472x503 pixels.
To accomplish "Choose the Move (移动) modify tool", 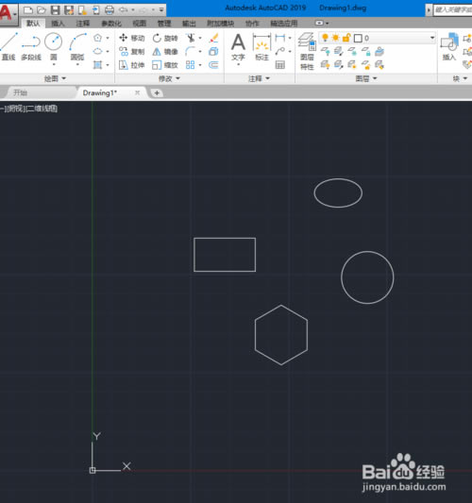I will (x=132, y=38).
